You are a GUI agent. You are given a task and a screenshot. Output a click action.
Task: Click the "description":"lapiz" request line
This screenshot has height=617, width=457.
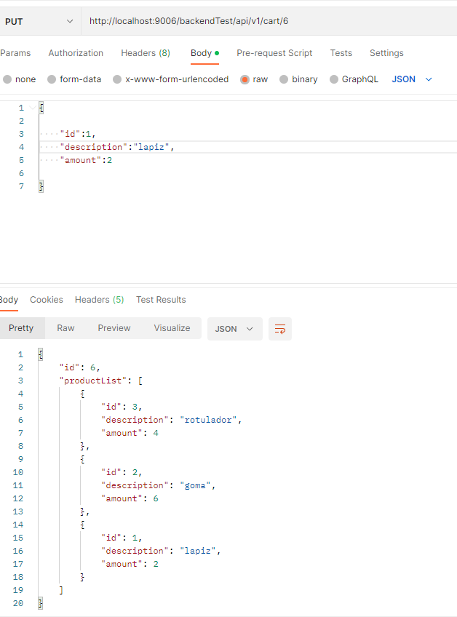(117, 147)
